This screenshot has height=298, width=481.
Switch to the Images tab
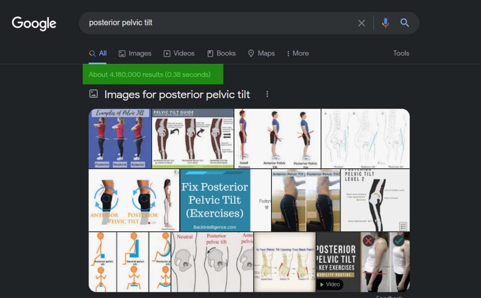pos(135,54)
